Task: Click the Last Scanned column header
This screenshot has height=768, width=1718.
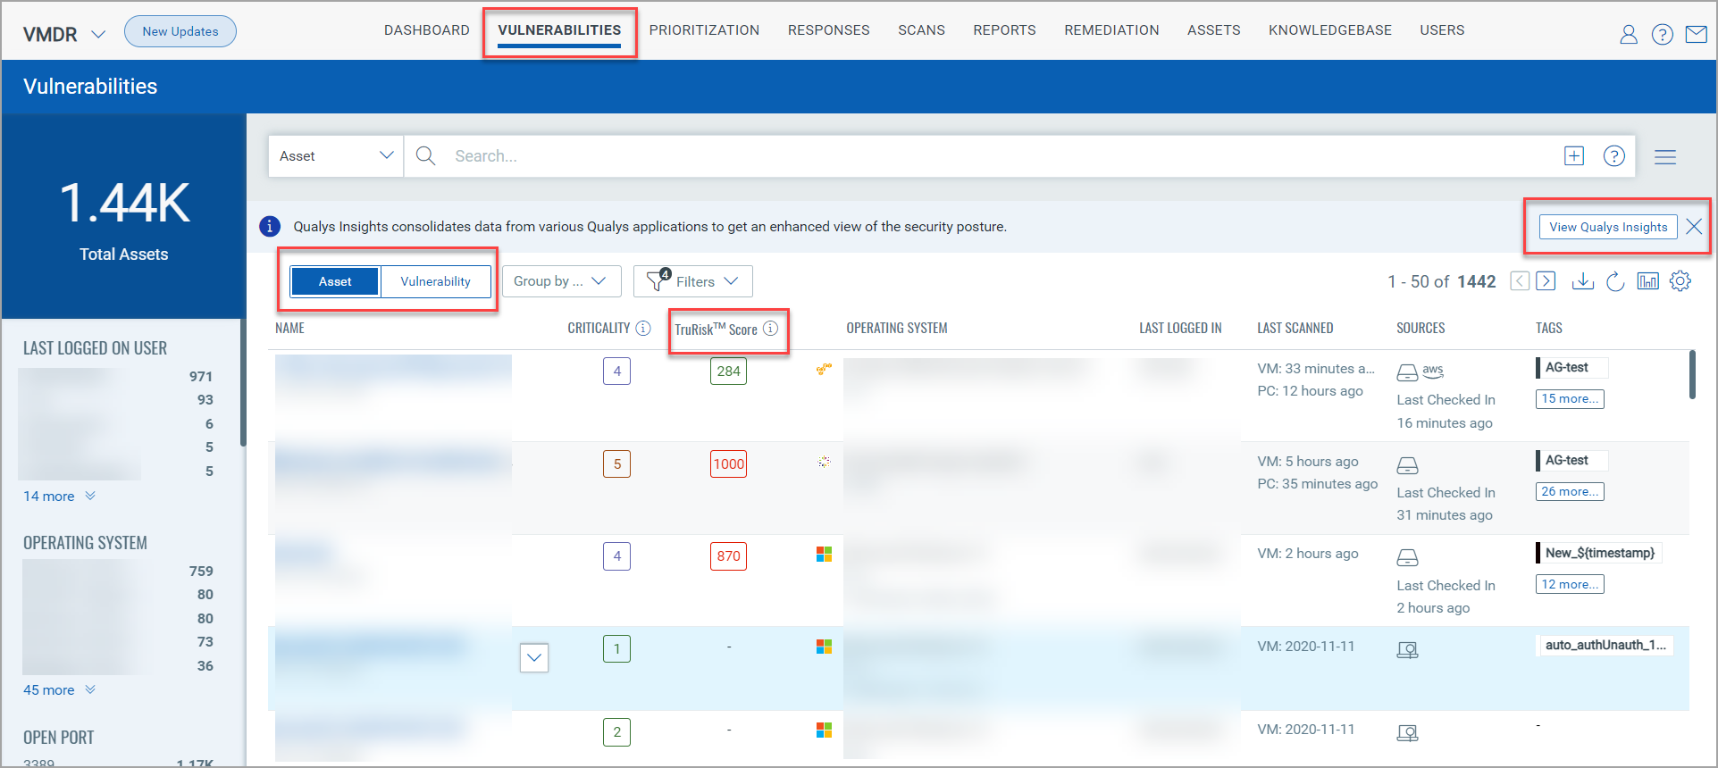Action: tap(1295, 329)
